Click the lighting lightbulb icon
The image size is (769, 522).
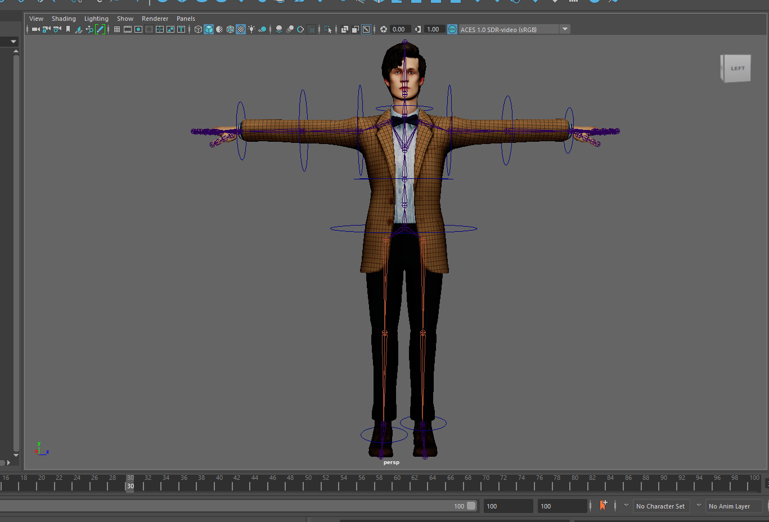point(251,29)
